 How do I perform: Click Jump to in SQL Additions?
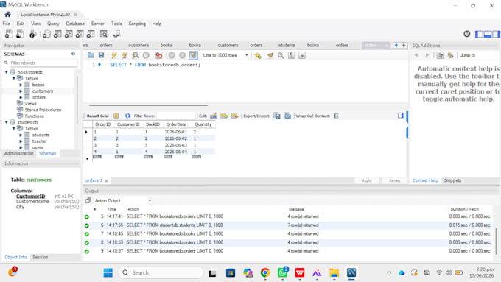467,55
